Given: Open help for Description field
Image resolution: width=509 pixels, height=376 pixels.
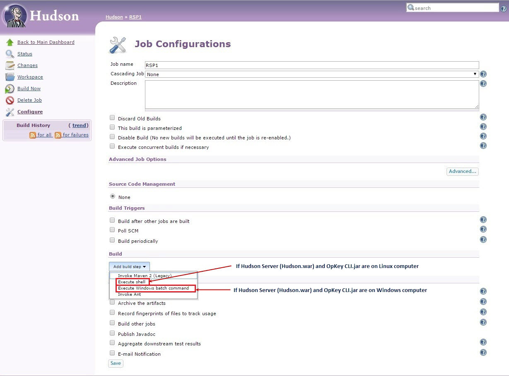Looking at the screenshot, I should (x=483, y=84).
